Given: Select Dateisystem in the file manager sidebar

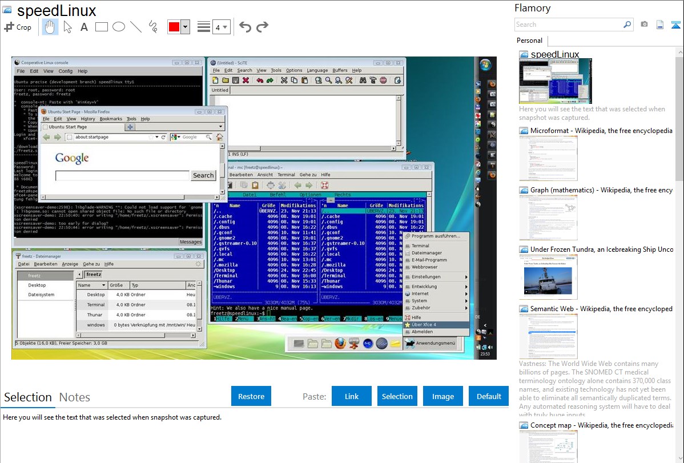Looking at the screenshot, I should [42, 295].
